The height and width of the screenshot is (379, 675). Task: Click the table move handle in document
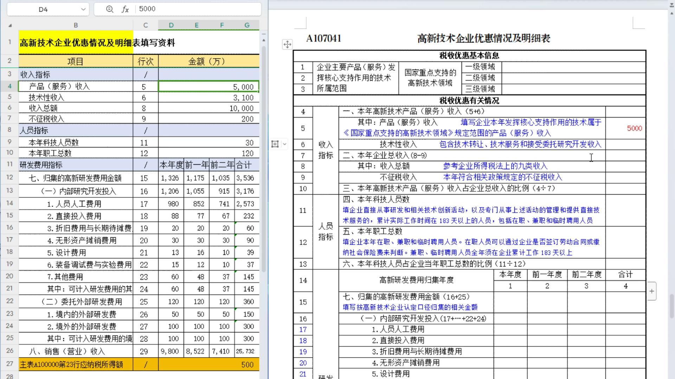(x=287, y=44)
